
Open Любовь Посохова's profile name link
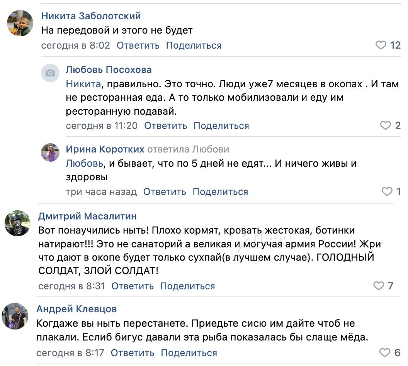pyautogui.click(x=109, y=69)
